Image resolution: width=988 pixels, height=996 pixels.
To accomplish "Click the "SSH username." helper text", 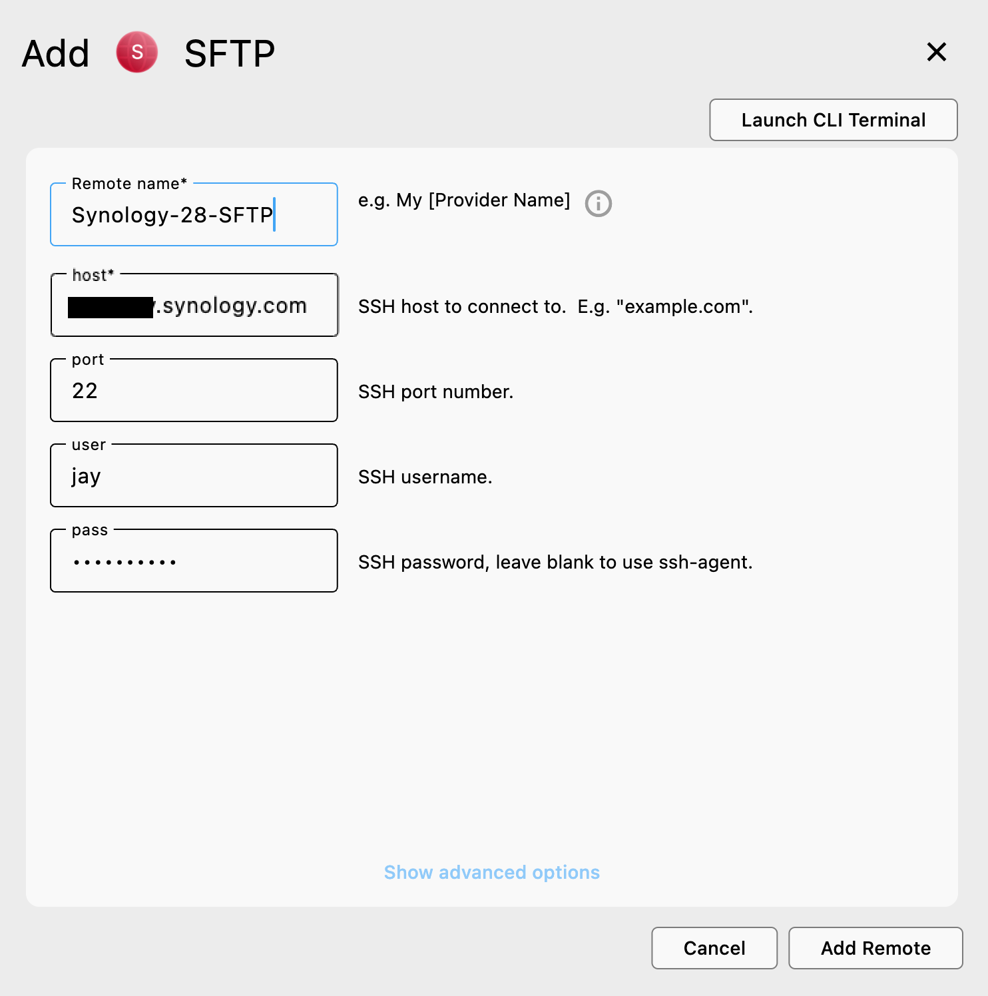I will point(425,477).
